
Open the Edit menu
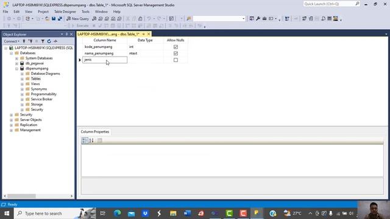click(x=16, y=12)
